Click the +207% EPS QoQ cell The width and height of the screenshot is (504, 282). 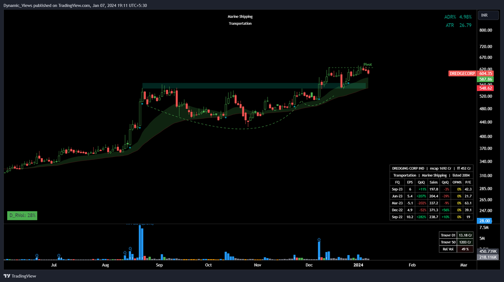[x=421, y=196]
